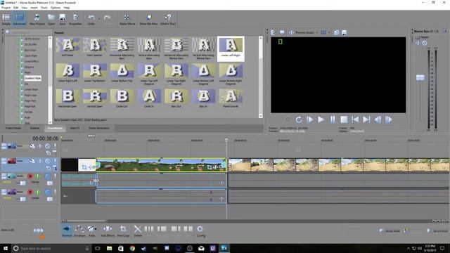Start playback with the Play button
450x253 pixels.
pos(321,119)
